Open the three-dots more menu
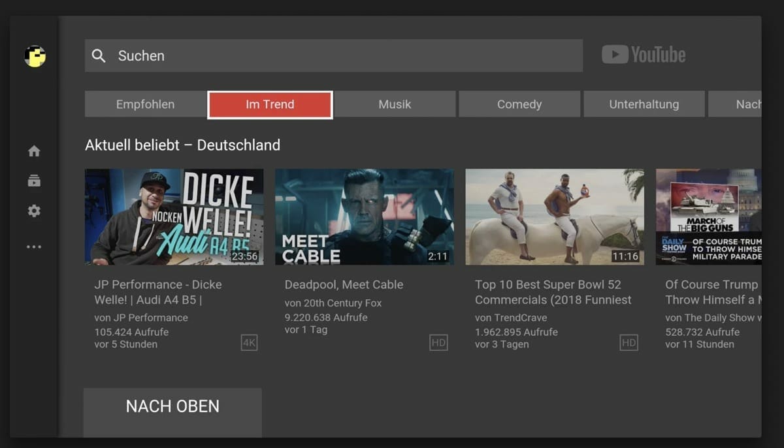 [34, 247]
